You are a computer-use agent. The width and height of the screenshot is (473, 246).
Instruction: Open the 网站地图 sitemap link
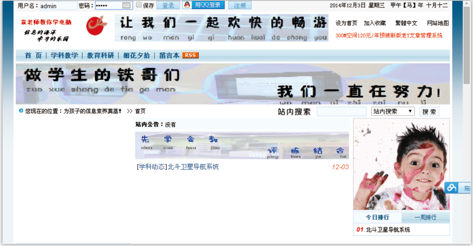point(438,23)
